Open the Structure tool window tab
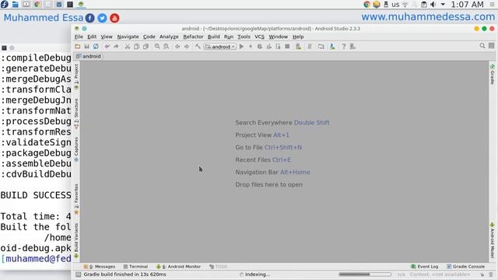The height and width of the screenshot is (280, 498). click(76, 114)
